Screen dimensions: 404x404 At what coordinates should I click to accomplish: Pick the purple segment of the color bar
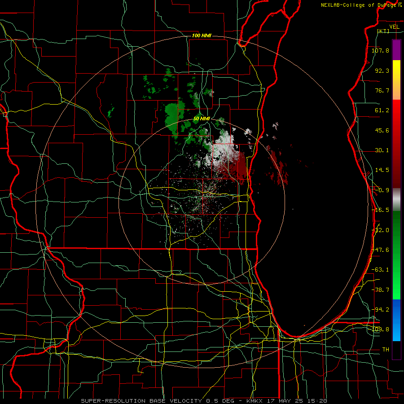pyautogui.click(x=396, y=50)
